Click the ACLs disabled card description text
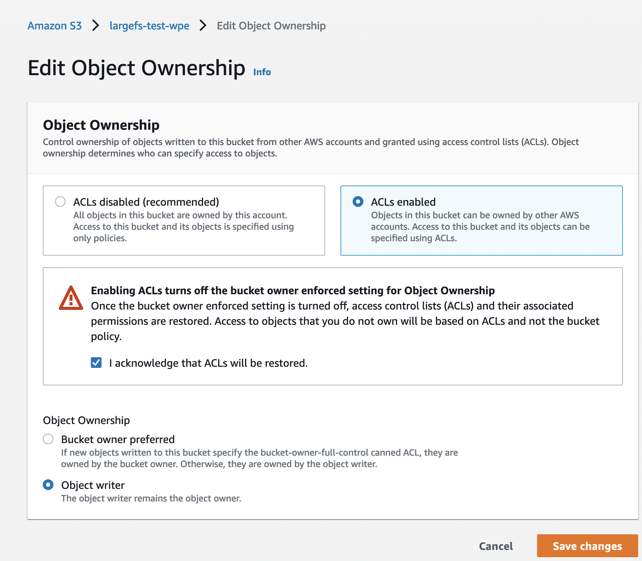The image size is (642, 561). (x=183, y=227)
